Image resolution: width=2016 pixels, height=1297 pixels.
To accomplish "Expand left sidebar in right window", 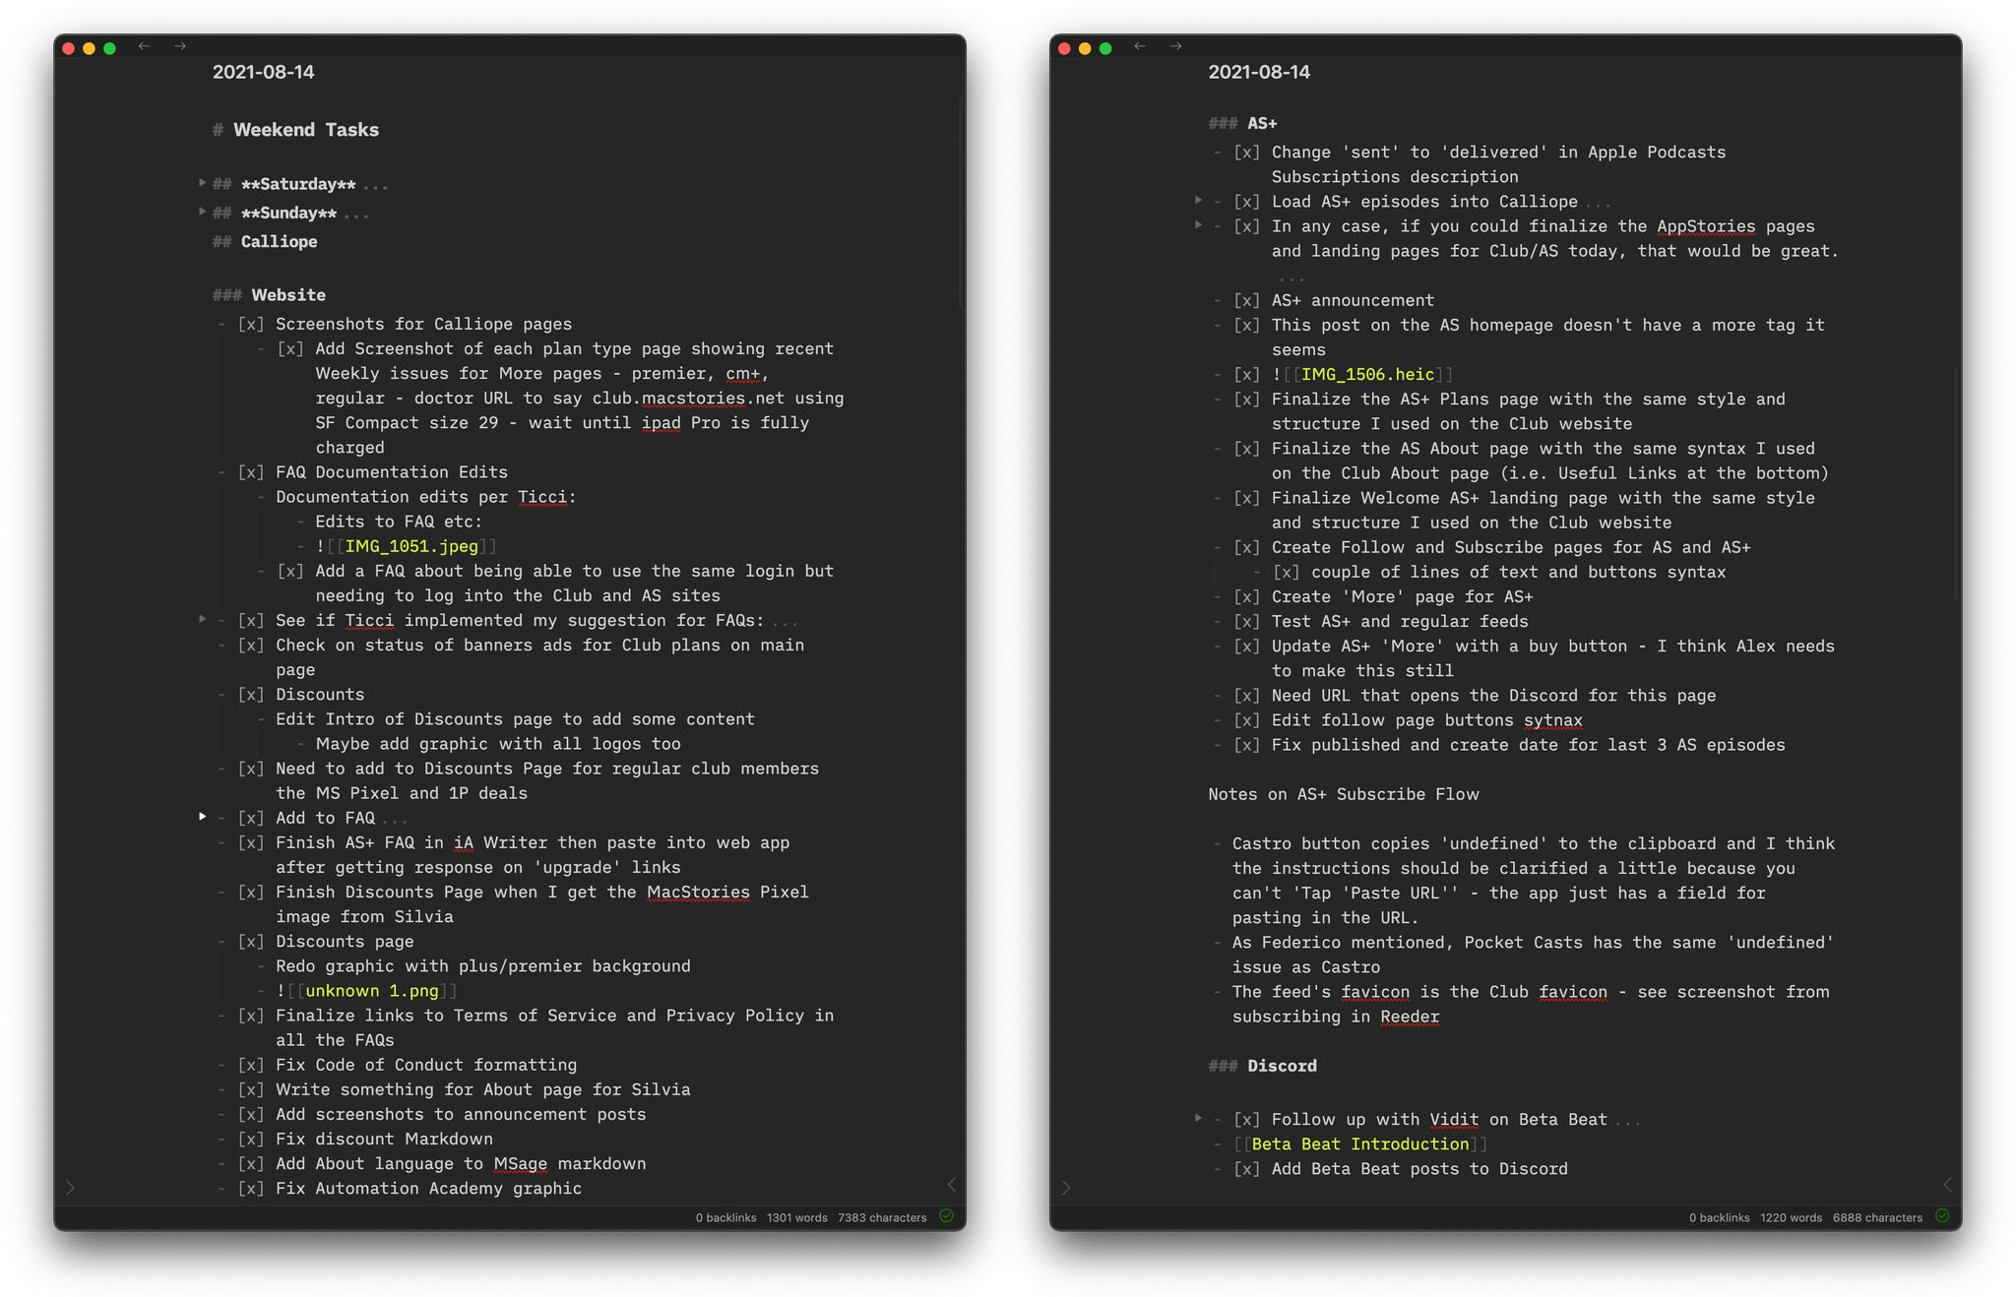I will (1066, 1188).
